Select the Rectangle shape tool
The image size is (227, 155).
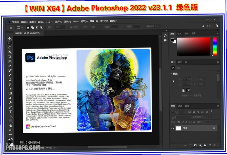pyautogui.click(x=10, y=121)
